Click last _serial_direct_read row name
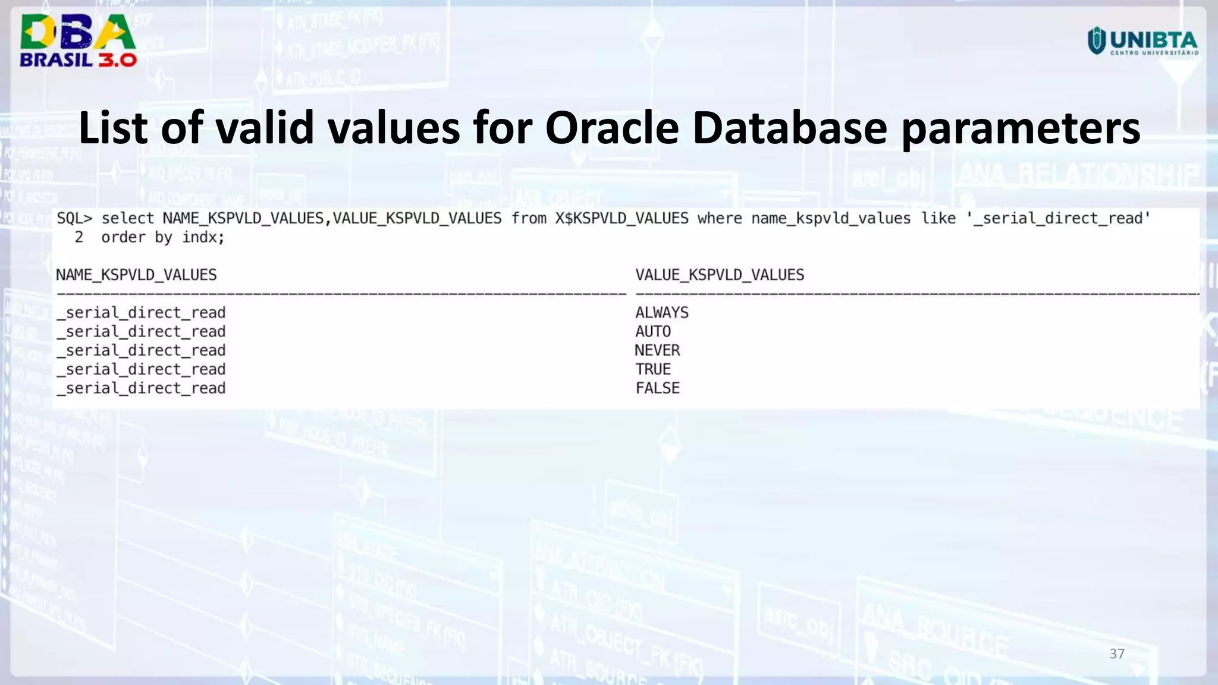Screen dimensions: 1218x685 click(x=141, y=388)
